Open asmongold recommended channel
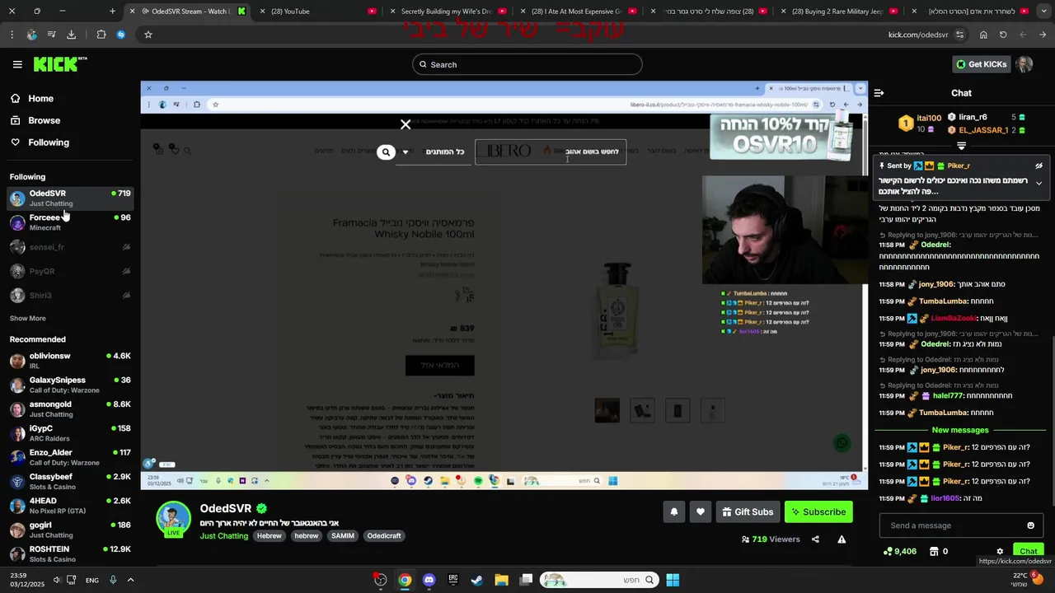Viewport: 1055px width, 593px height. (70, 409)
